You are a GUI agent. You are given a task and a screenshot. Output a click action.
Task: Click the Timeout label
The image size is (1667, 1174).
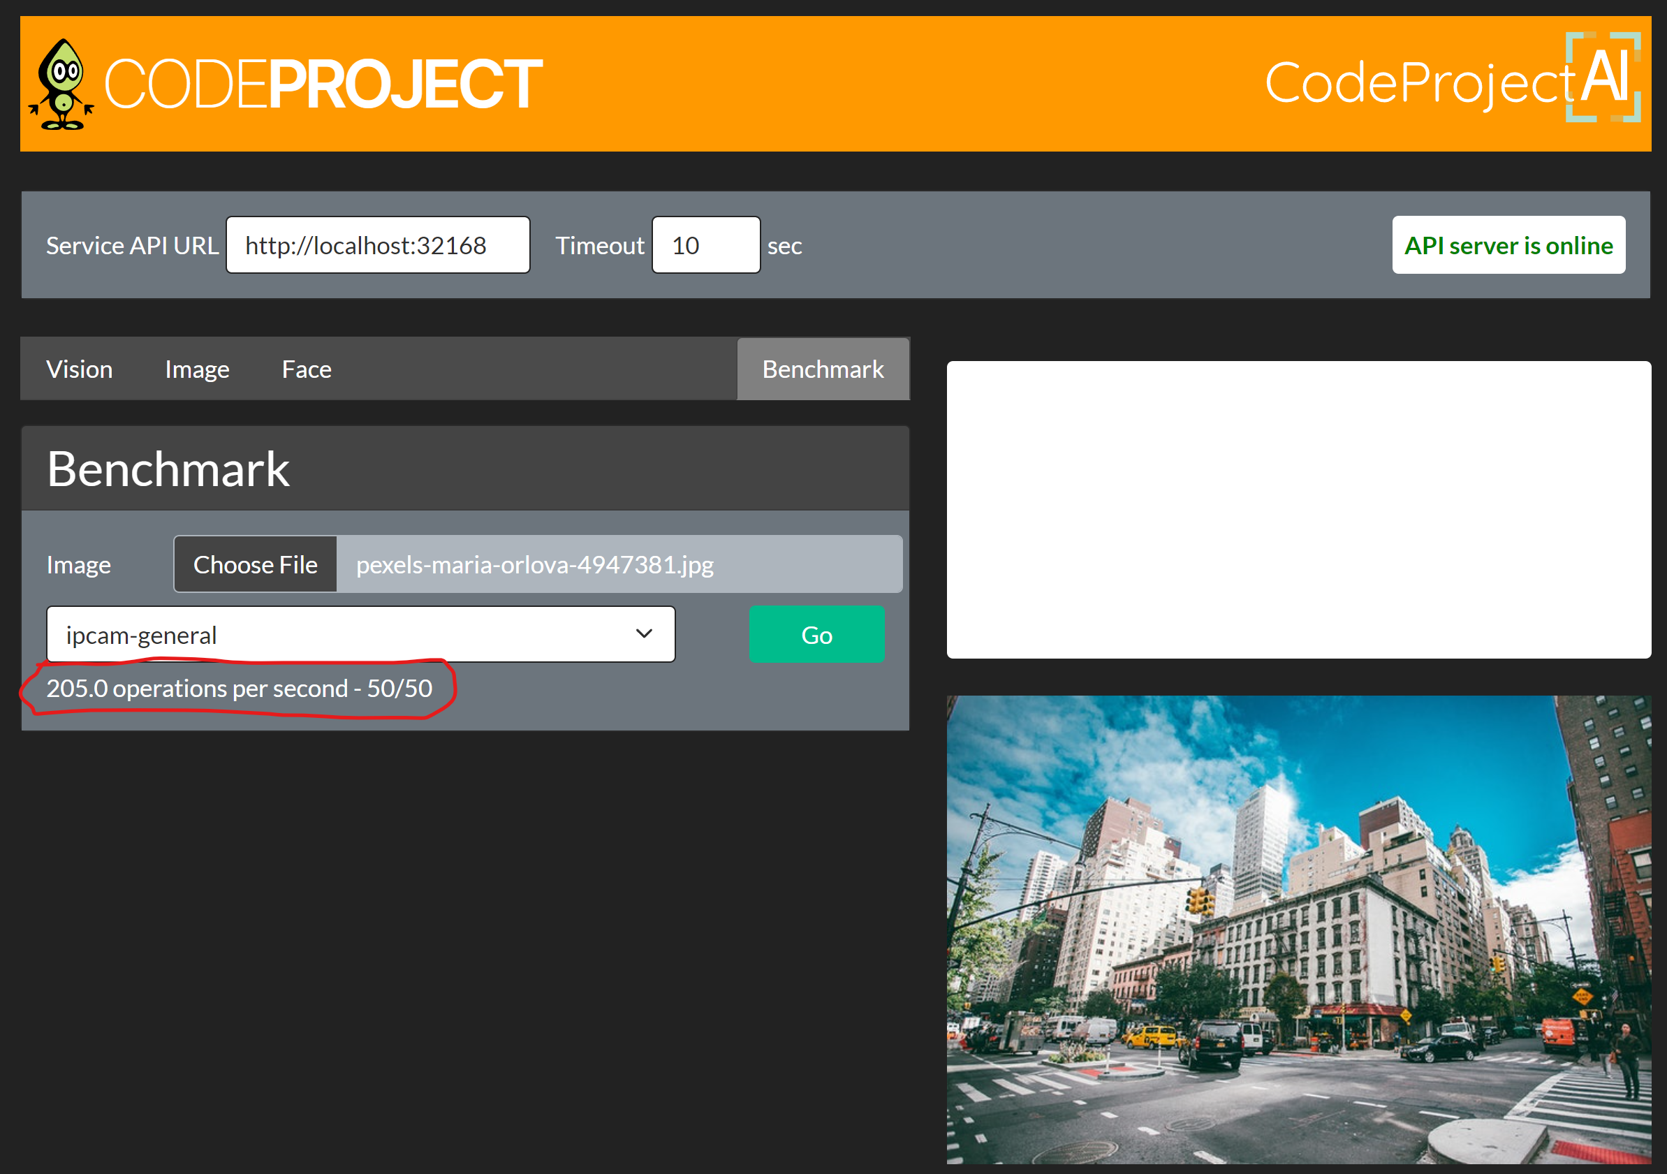point(600,245)
